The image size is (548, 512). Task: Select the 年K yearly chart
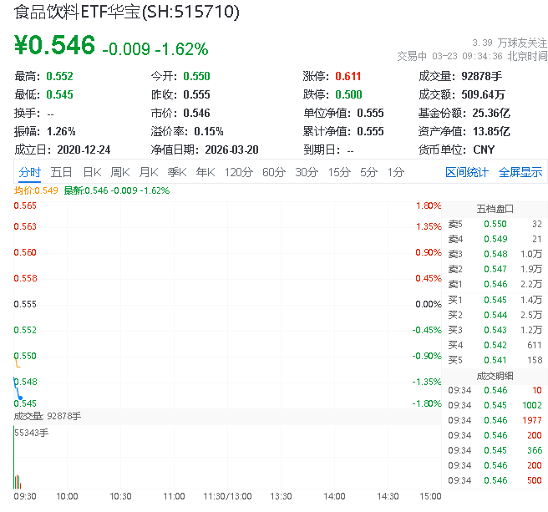click(205, 172)
